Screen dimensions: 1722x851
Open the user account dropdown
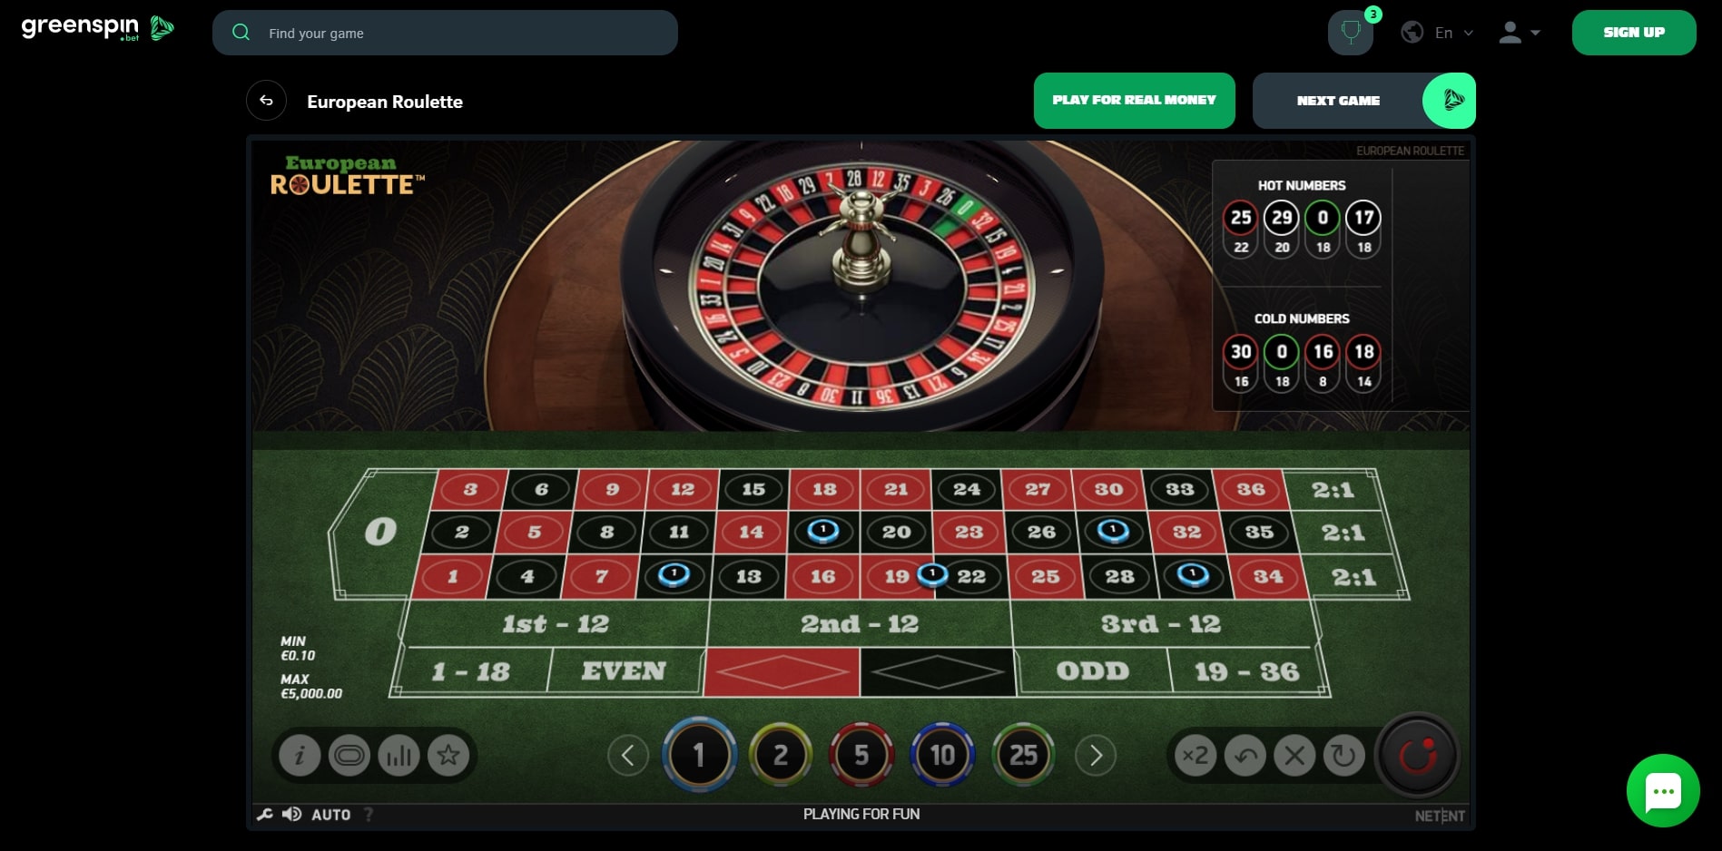[x=1520, y=33]
